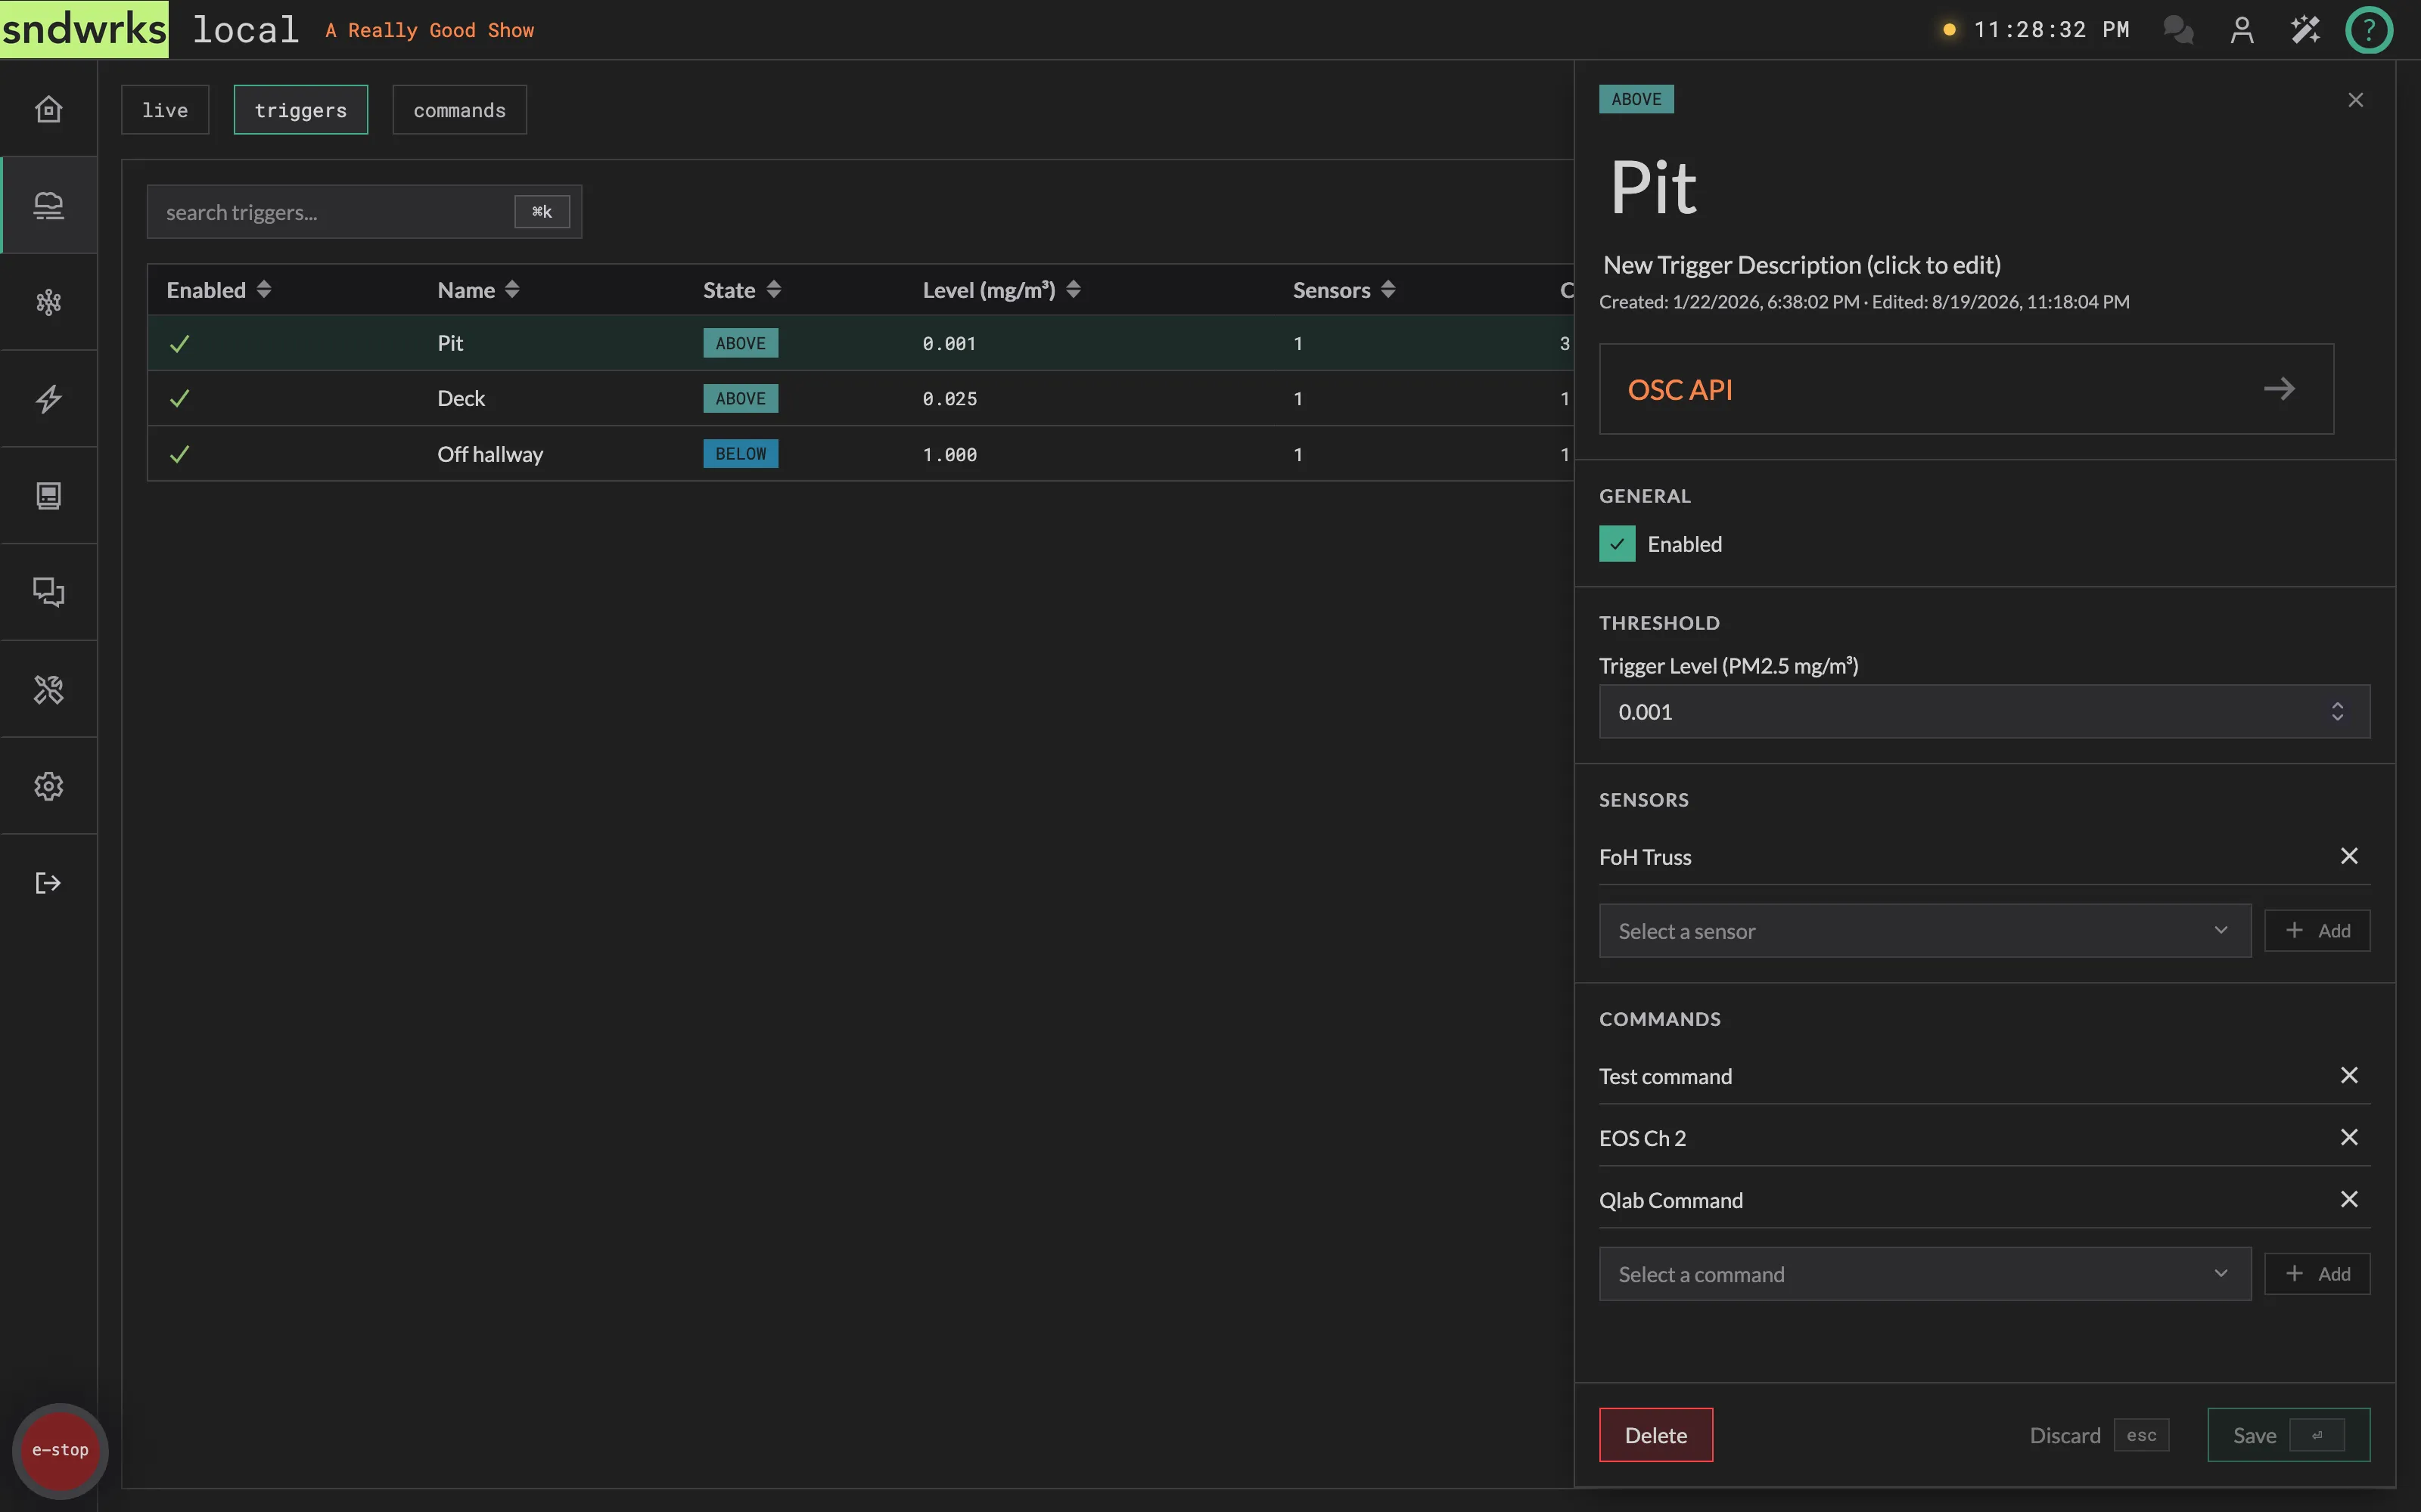Toggle enabled checkmark for Pit row
This screenshot has width=2421, height=1512.
(180, 343)
